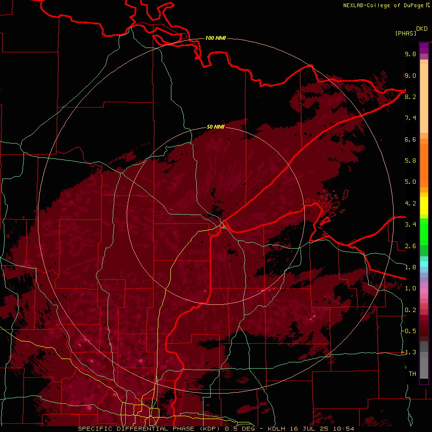Image resolution: width=432 pixels, height=432 pixels.
Task: Click the -1.3 value on the scale
Action: point(409,352)
